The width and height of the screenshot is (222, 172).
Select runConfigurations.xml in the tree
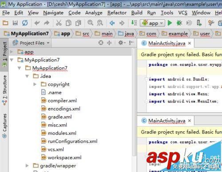point(69,141)
